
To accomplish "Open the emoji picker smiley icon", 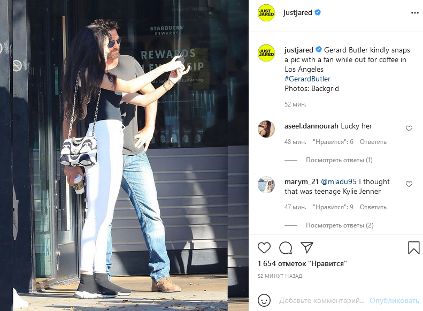I will pyautogui.click(x=264, y=300).
